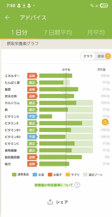112x217 pixels.
Task: Tap the battery indicator icon
Action: (x=104, y=5)
